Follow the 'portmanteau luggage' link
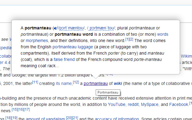 (x=73, y=47)
